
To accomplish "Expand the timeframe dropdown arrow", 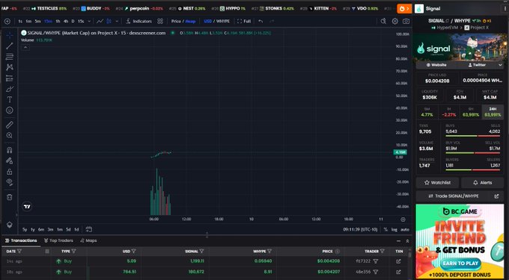I will [x=89, y=22].
